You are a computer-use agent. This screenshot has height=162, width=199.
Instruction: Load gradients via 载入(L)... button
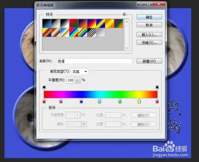[149, 34]
